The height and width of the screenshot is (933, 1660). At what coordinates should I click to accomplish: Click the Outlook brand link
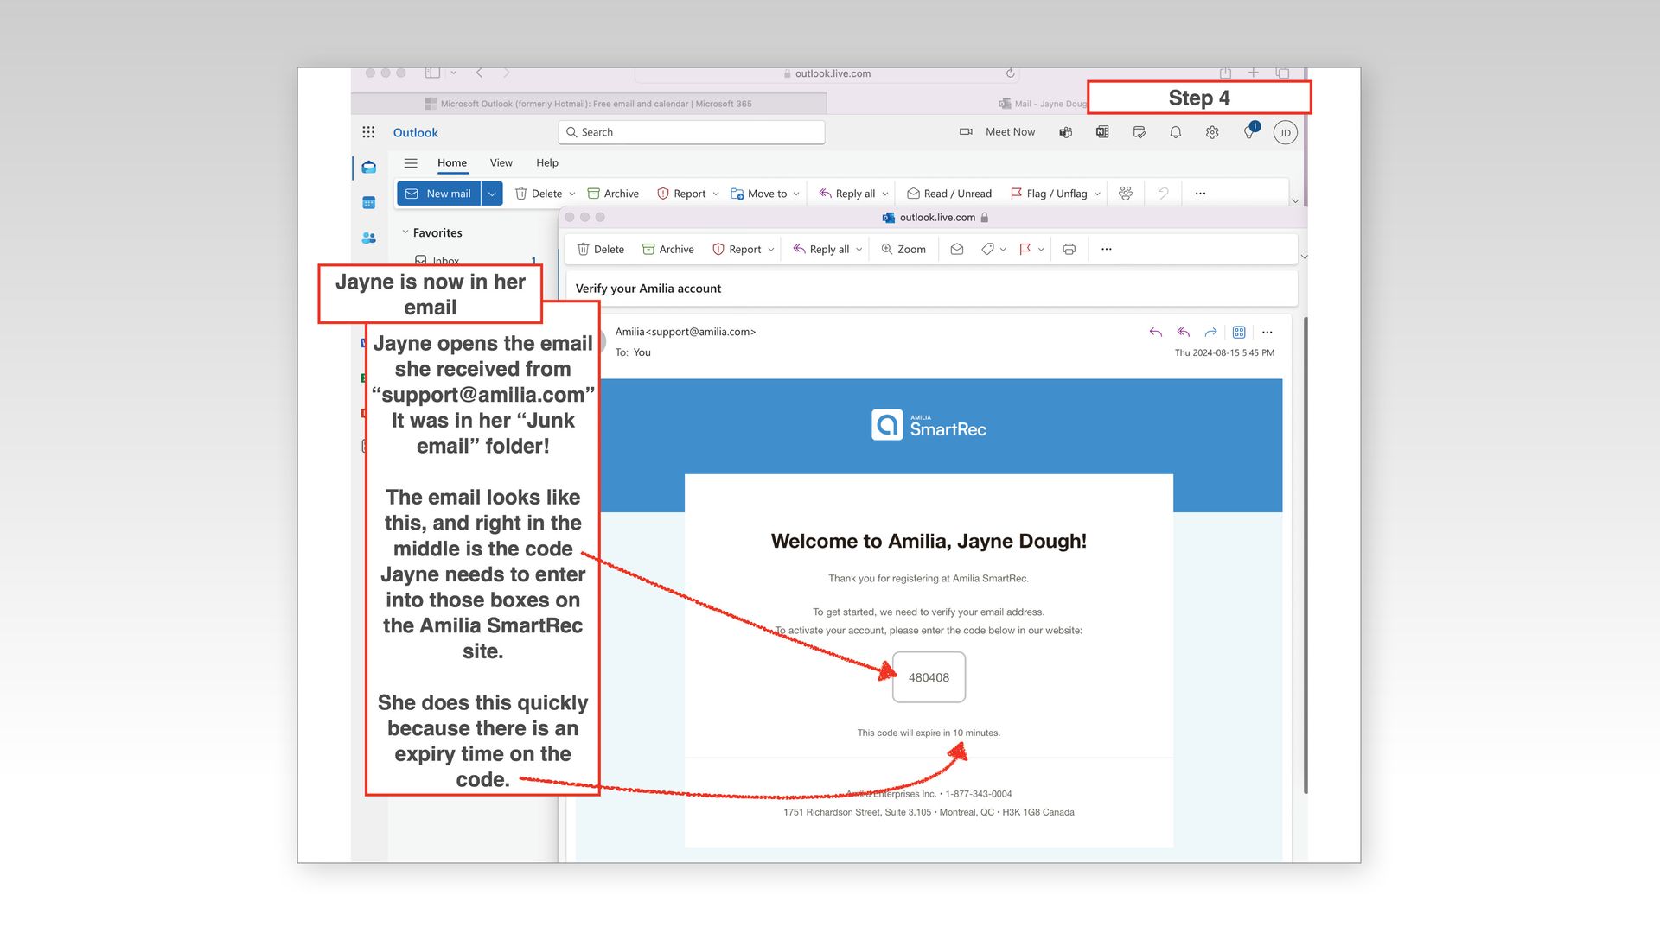[416, 132]
